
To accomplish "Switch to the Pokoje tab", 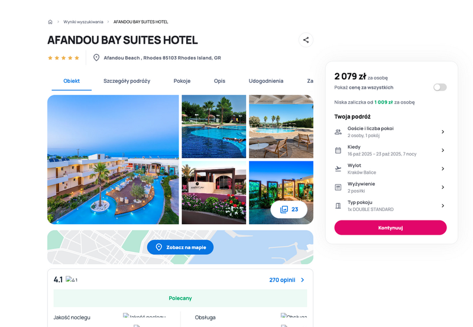I will (x=182, y=81).
